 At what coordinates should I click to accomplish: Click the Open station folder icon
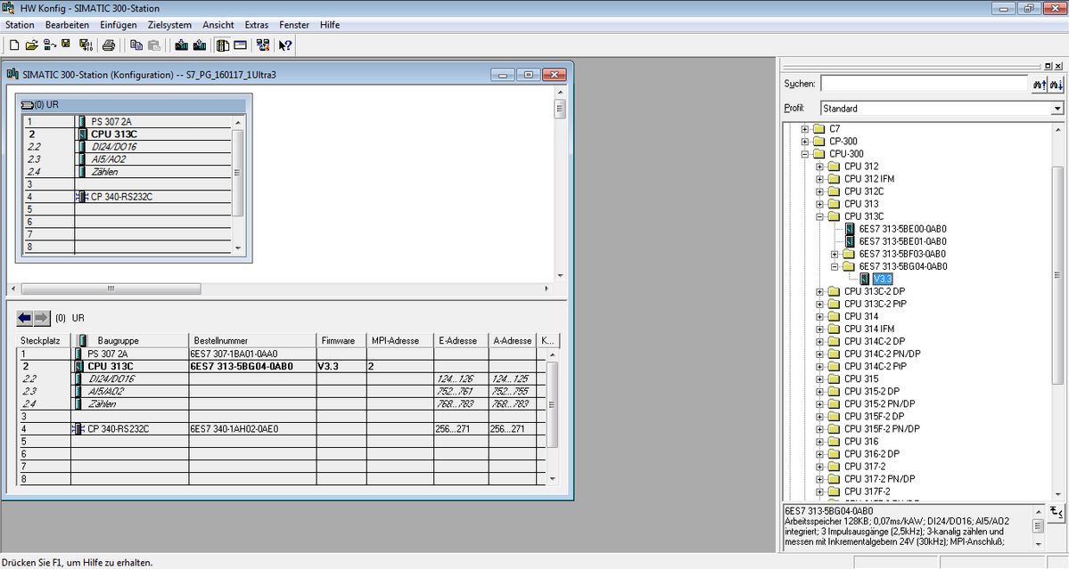click(x=31, y=45)
